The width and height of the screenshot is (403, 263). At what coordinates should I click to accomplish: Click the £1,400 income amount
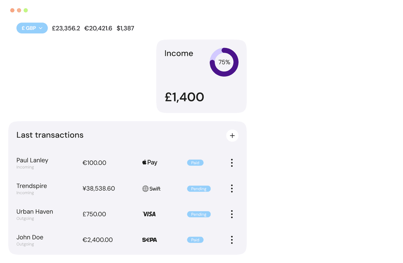coord(185,97)
